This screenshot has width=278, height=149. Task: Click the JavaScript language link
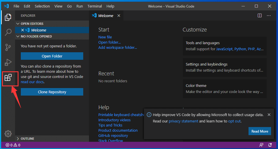point(224,49)
